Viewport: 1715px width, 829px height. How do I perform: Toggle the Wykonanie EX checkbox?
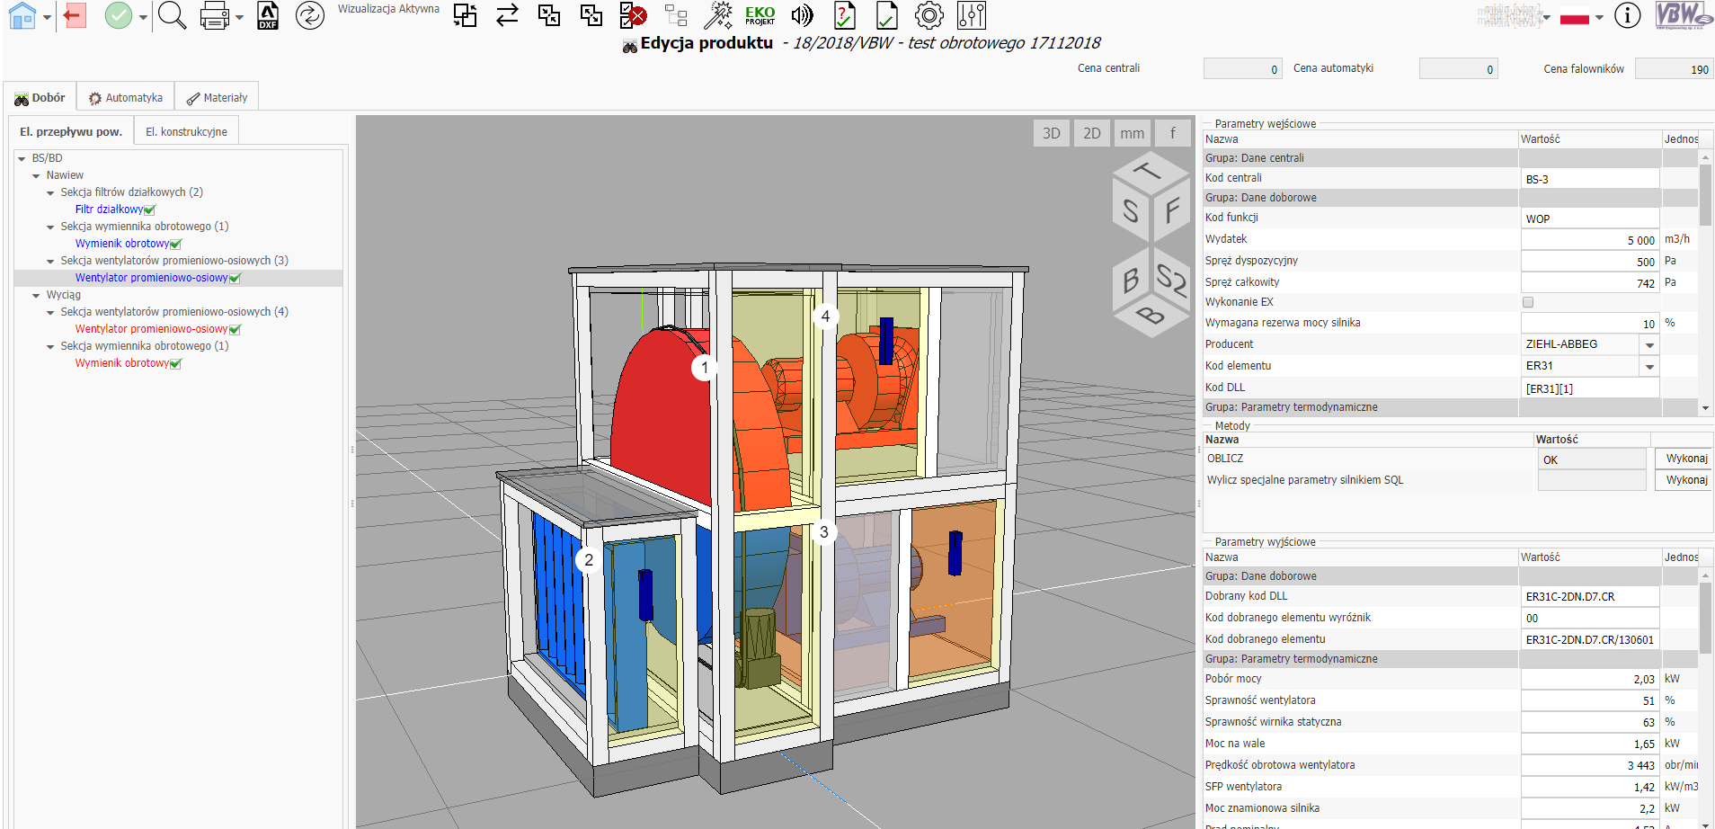pos(1528,302)
